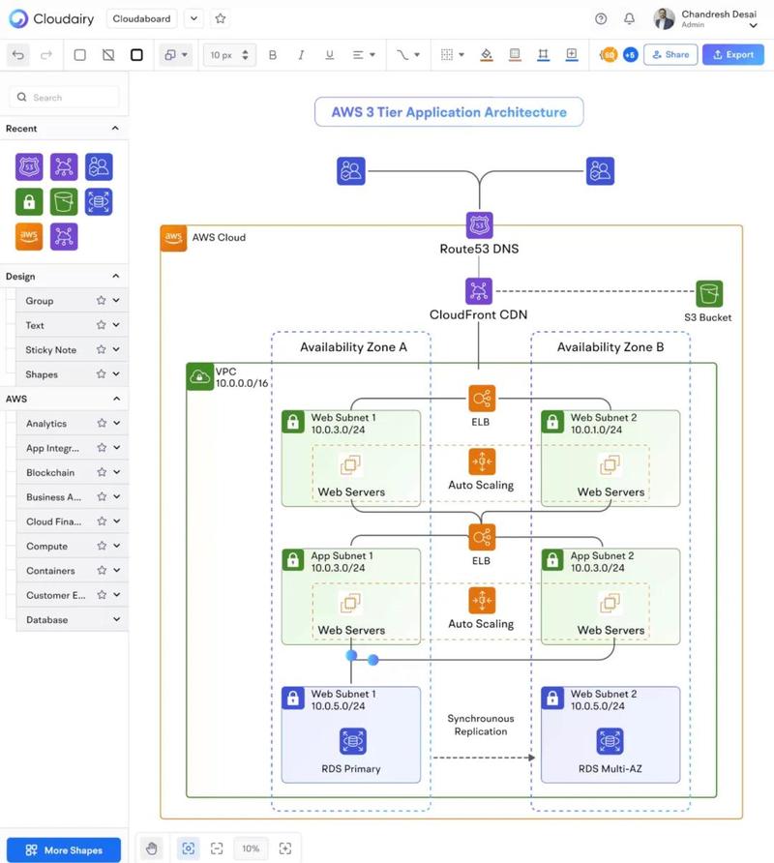
Task: Open the text alignment dropdown
Action: (x=364, y=55)
